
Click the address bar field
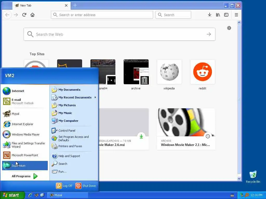102,15
